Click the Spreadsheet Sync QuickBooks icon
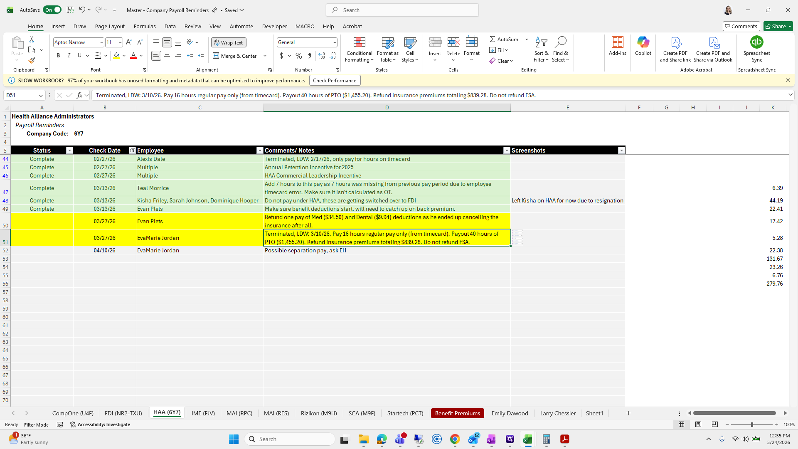Screen dimensions: 798x449 (x=756, y=42)
